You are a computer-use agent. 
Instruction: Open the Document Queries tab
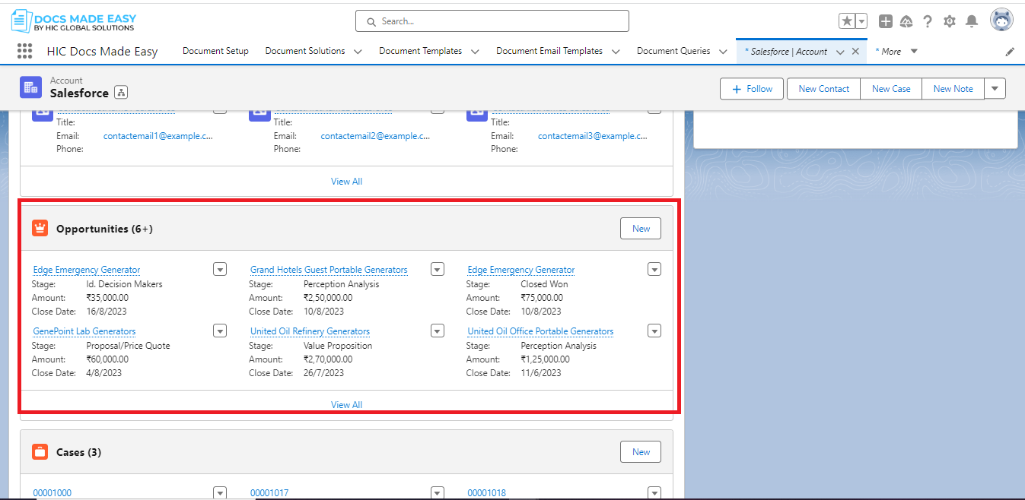coord(673,51)
